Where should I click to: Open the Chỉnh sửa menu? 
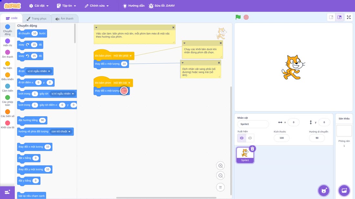click(x=97, y=6)
